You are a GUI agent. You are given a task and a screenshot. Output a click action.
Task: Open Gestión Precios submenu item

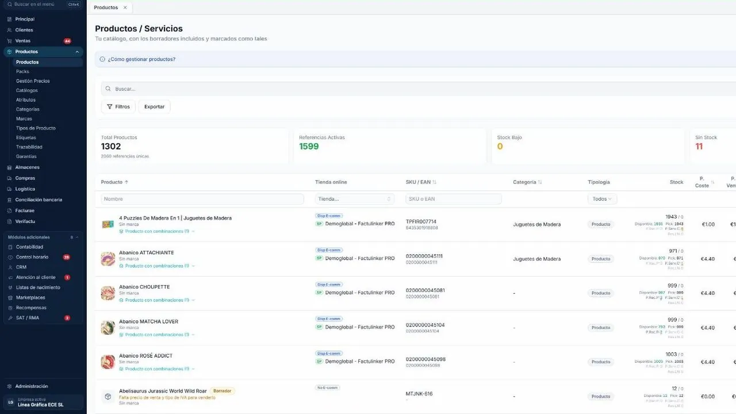point(33,81)
